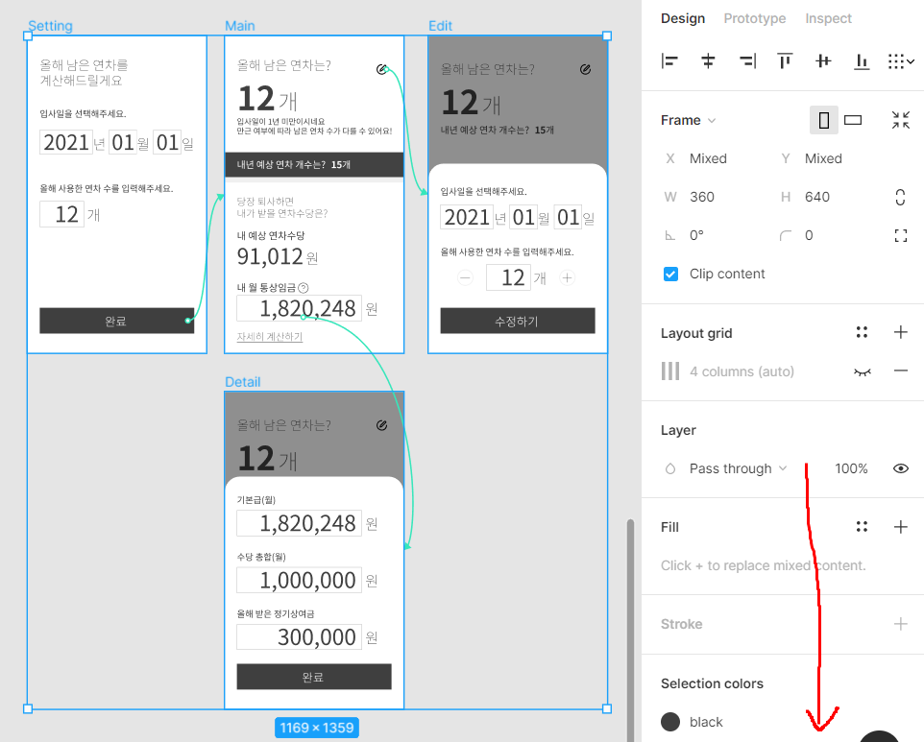The image size is (924, 742).
Task: Click the 2021 year field in Setting frame
Action: pos(66,142)
